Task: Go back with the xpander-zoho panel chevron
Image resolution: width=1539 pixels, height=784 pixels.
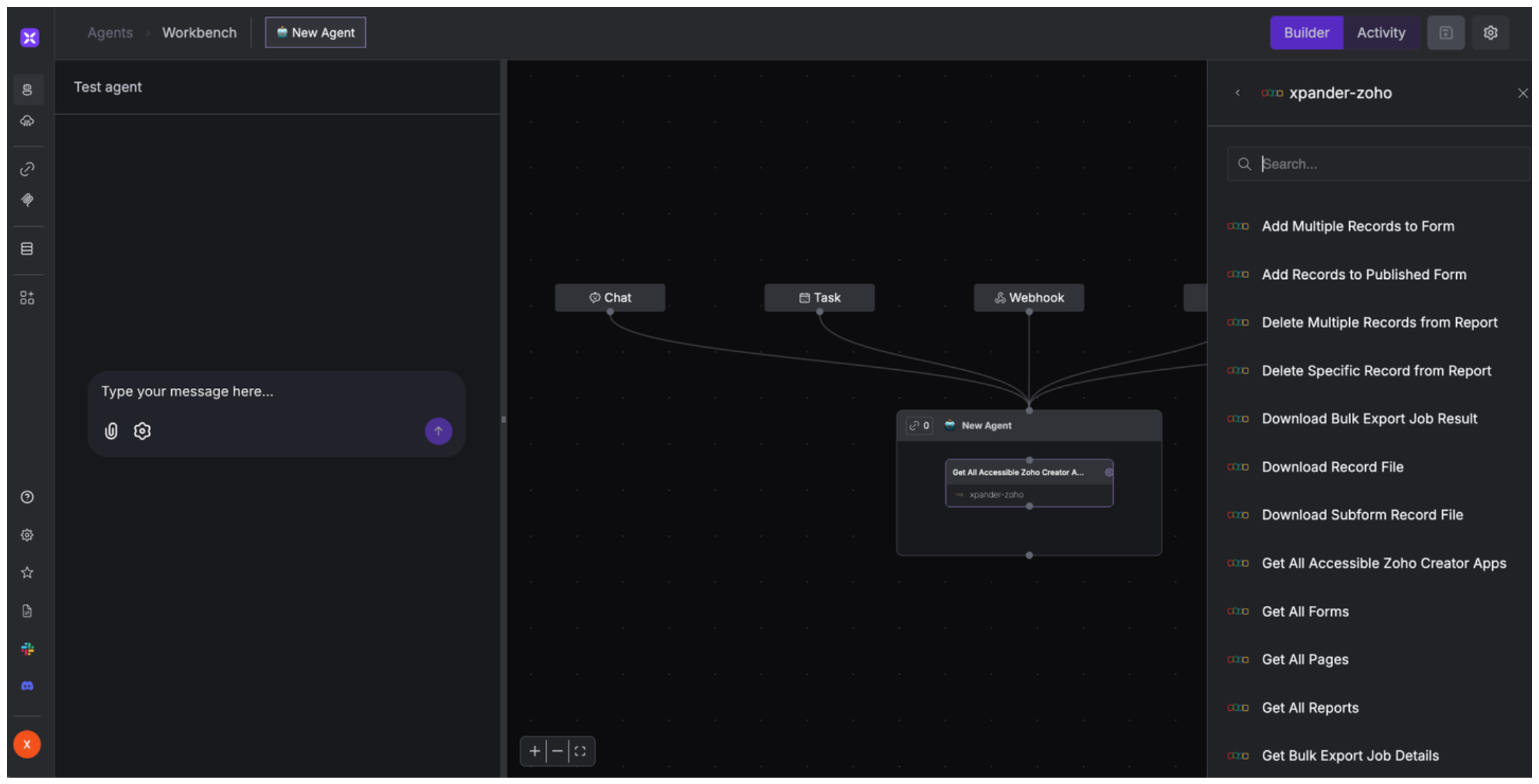Action: coord(1238,93)
